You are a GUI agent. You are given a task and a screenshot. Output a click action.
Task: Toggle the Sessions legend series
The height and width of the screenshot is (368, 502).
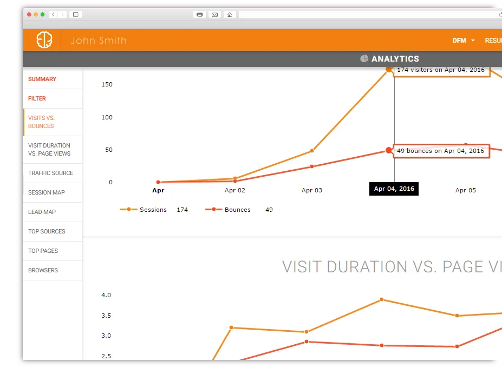click(143, 210)
